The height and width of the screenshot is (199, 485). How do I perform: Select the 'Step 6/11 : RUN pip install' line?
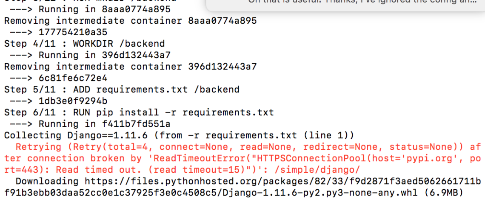pos(139,112)
